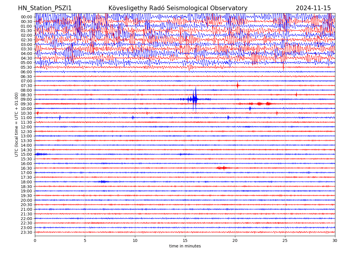Click the 0 tick on x-axis
Viewport: 349px width, 262px height.
(35, 240)
